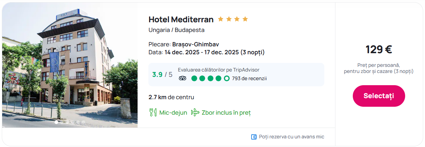
Task: Click the first gold star rating icon
Action: (x=221, y=19)
